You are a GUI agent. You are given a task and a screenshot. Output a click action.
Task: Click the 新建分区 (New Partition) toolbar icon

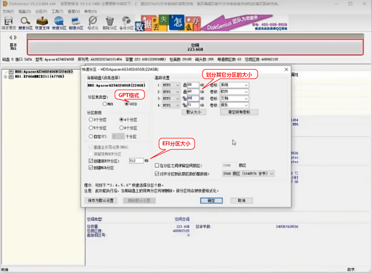pos(76,23)
